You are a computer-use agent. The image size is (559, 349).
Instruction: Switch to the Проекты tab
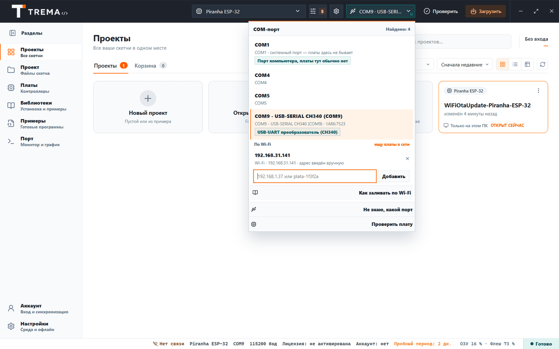click(111, 66)
